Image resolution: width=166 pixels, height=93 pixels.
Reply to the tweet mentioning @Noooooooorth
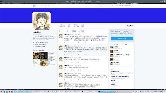65,43
